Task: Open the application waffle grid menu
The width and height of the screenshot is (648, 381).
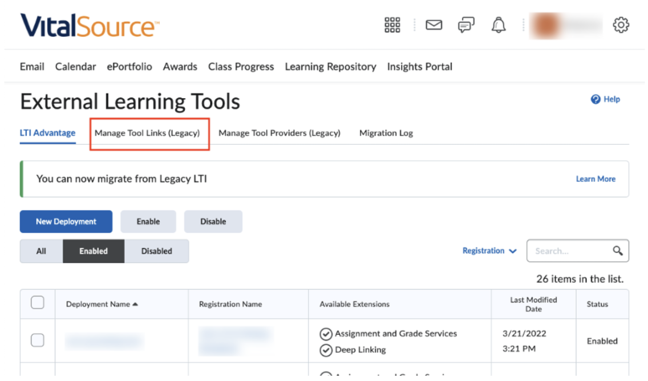Action: pyautogui.click(x=392, y=25)
